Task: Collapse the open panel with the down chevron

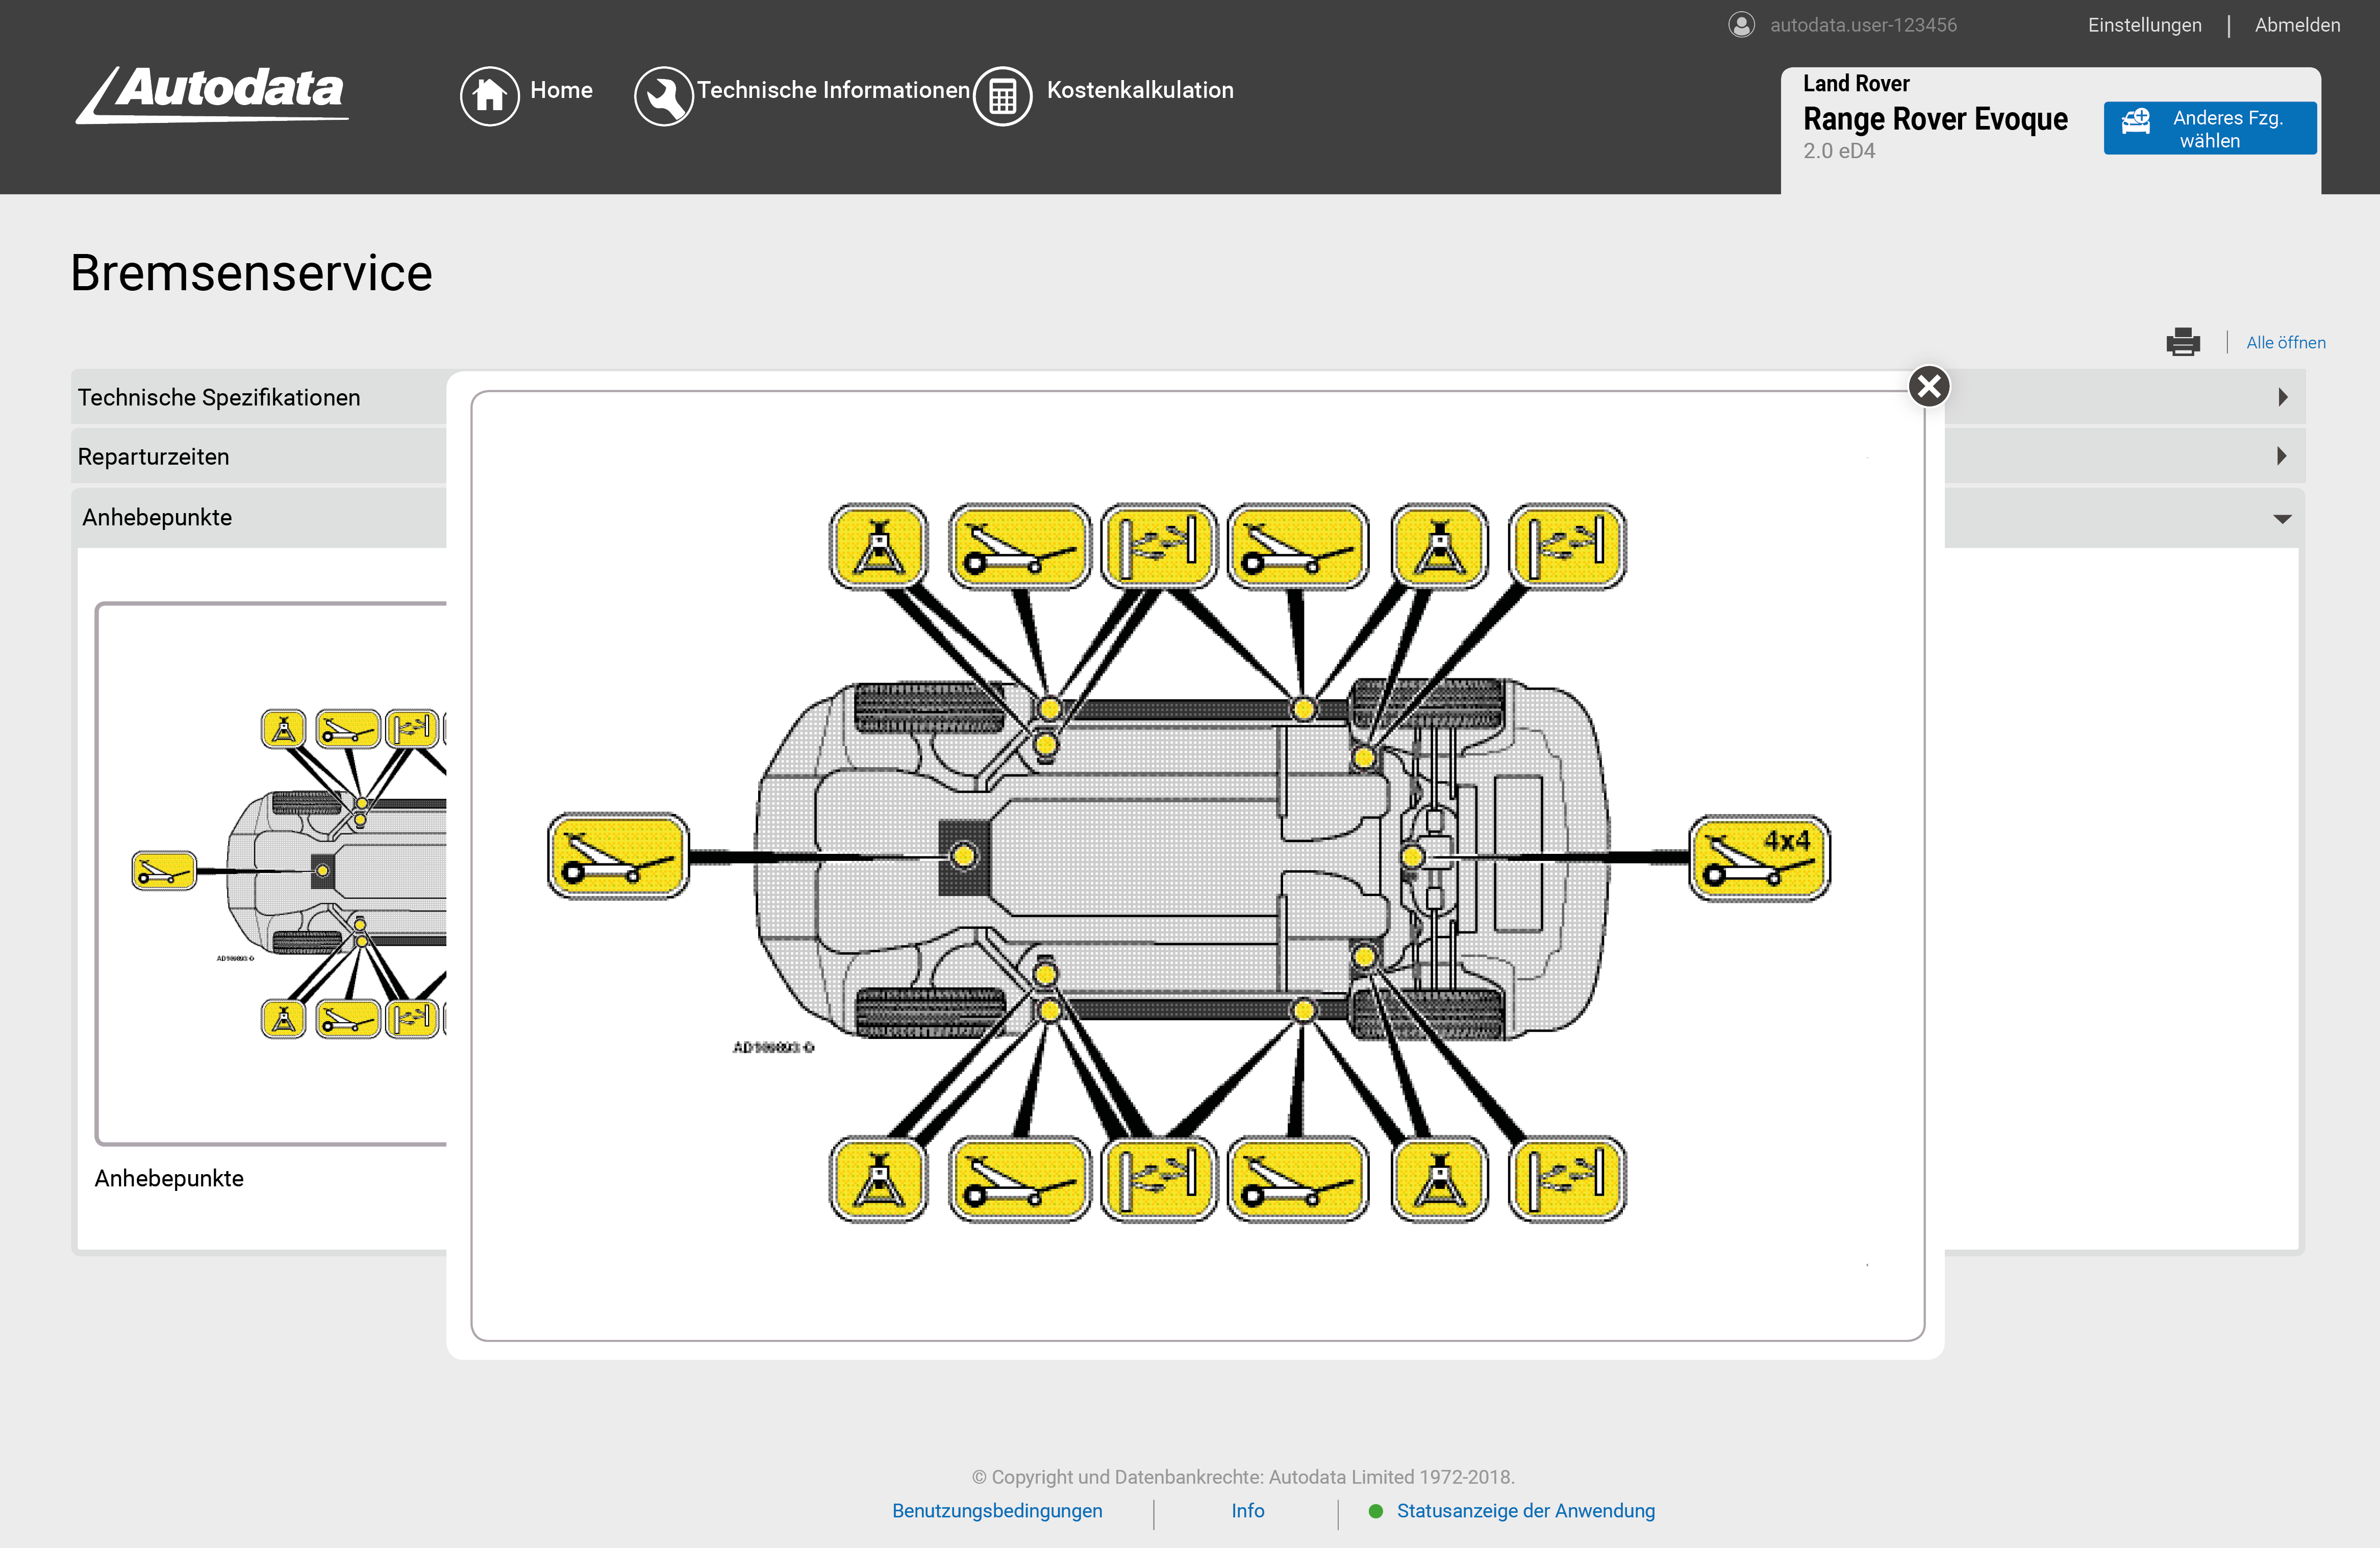Action: point(2282,517)
